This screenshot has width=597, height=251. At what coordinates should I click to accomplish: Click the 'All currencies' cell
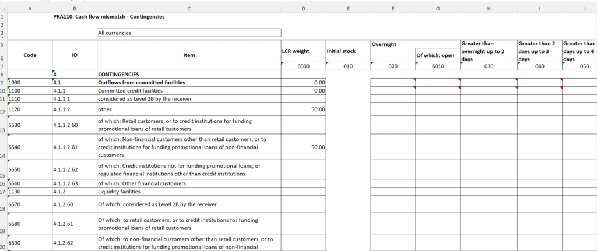[188, 33]
